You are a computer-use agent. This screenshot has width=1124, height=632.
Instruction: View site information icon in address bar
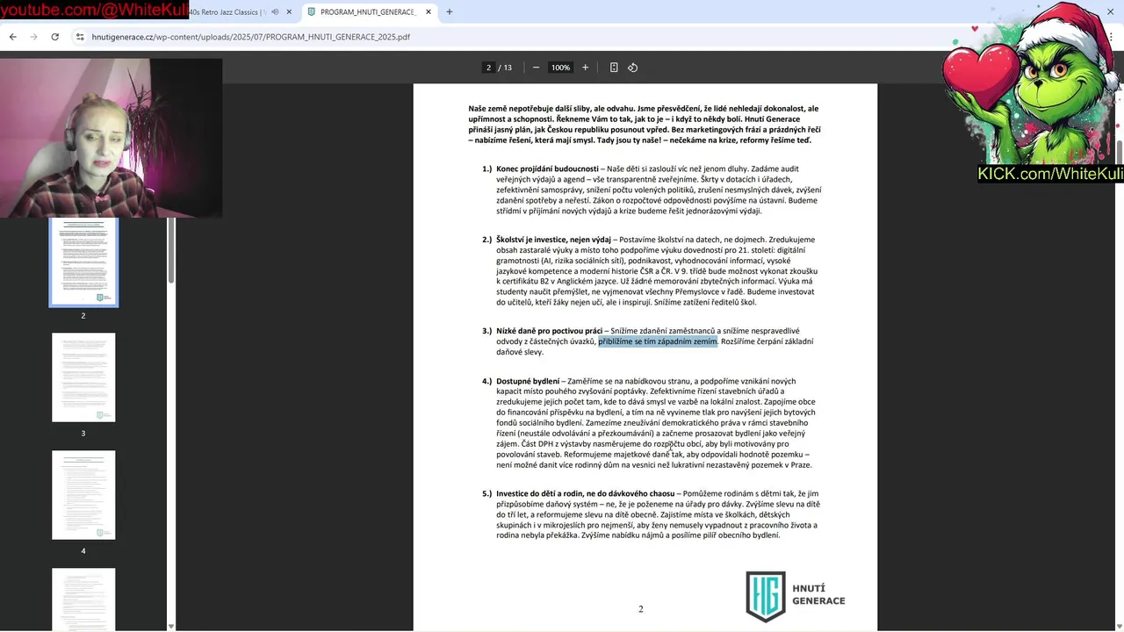click(x=80, y=37)
